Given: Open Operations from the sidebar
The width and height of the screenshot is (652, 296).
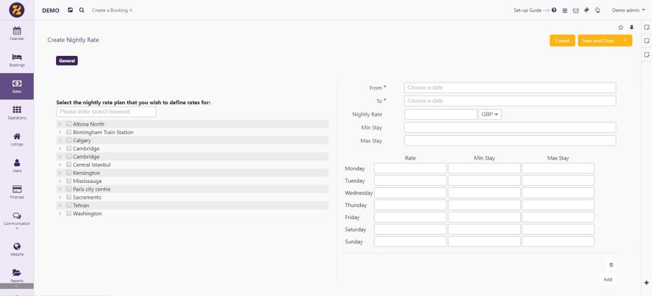Looking at the screenshot, I should click(17, 113).
